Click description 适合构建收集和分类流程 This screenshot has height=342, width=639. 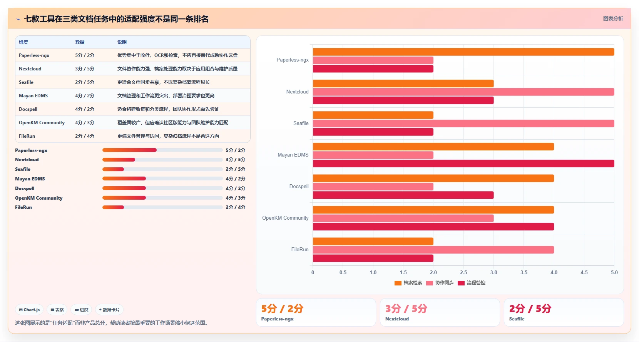(x=168, y=109)
